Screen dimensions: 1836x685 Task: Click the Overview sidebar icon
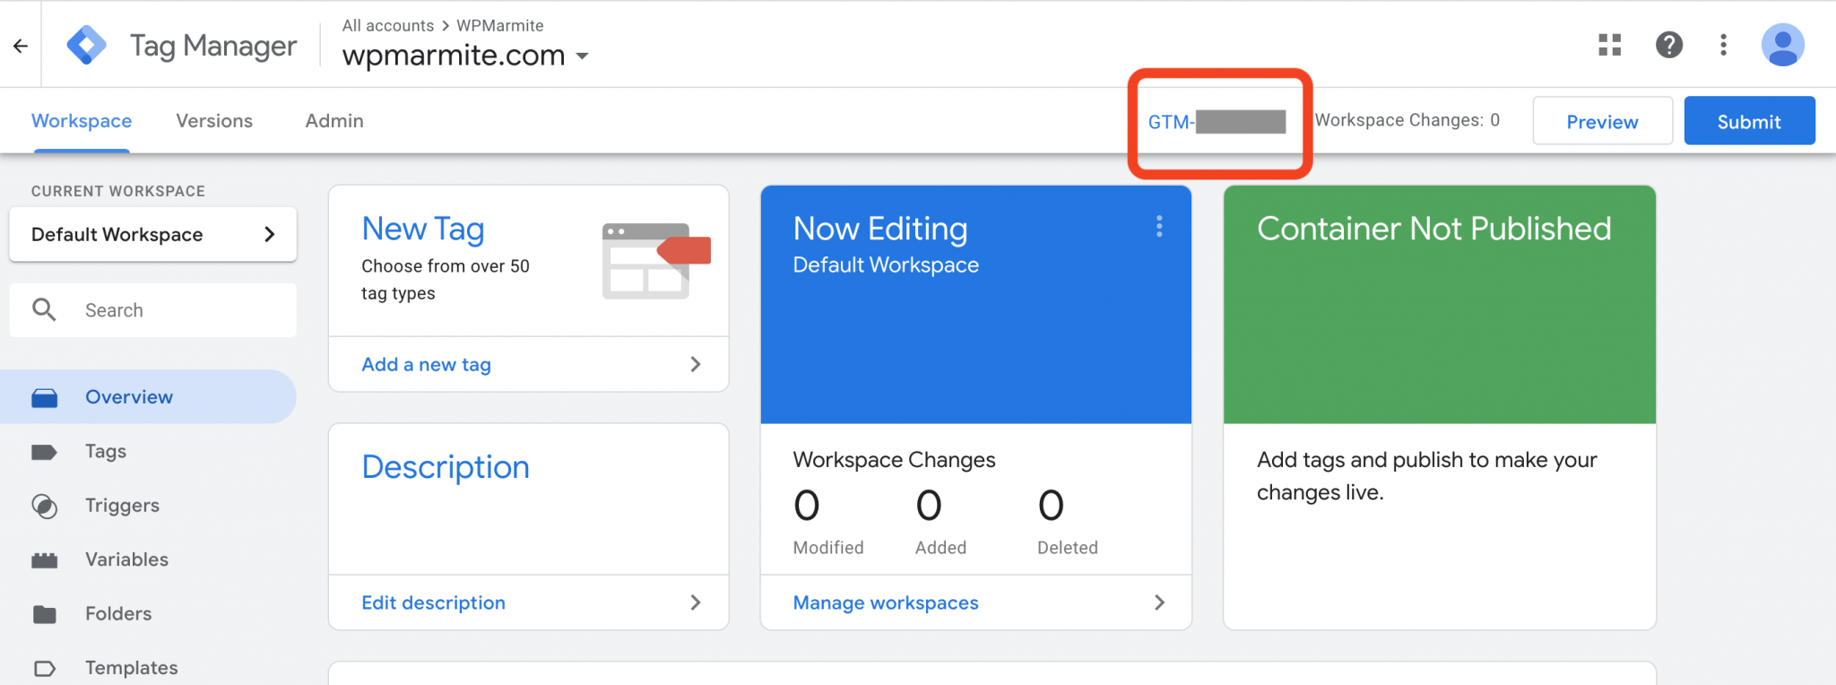point(45,397)
